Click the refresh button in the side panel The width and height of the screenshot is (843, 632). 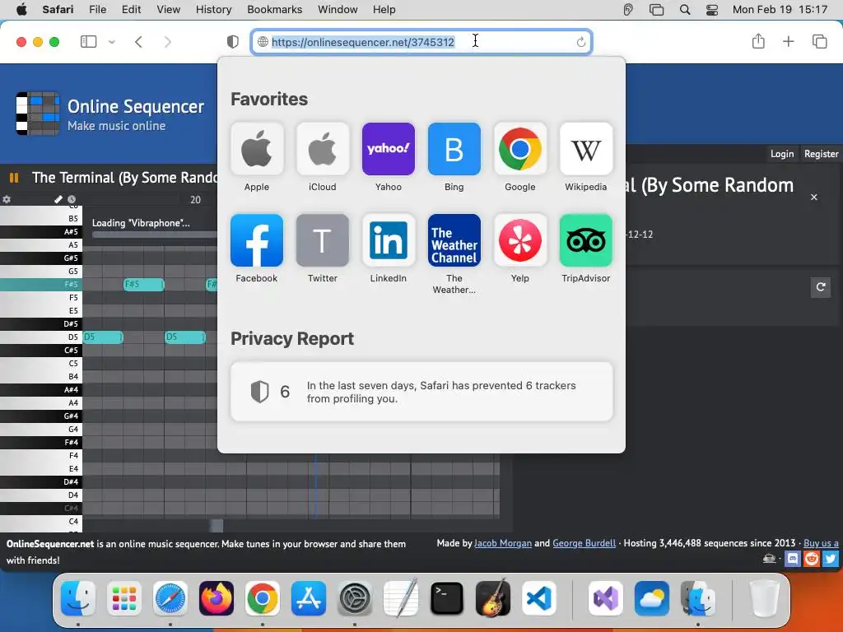[x=821, y=287]
